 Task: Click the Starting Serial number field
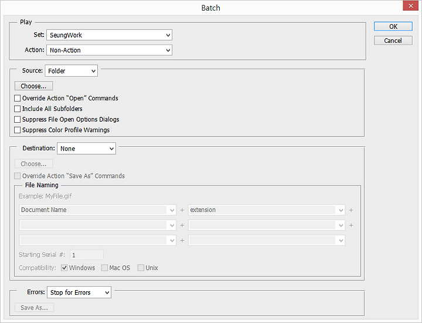tap(86, 255)
